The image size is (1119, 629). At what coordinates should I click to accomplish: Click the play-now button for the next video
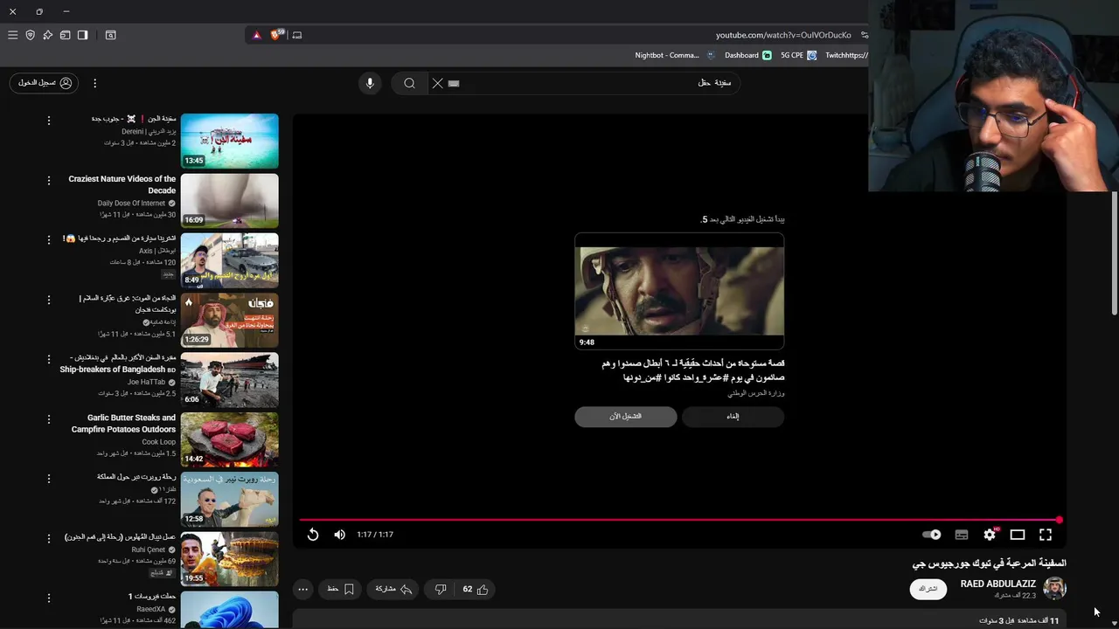point(626,417)
